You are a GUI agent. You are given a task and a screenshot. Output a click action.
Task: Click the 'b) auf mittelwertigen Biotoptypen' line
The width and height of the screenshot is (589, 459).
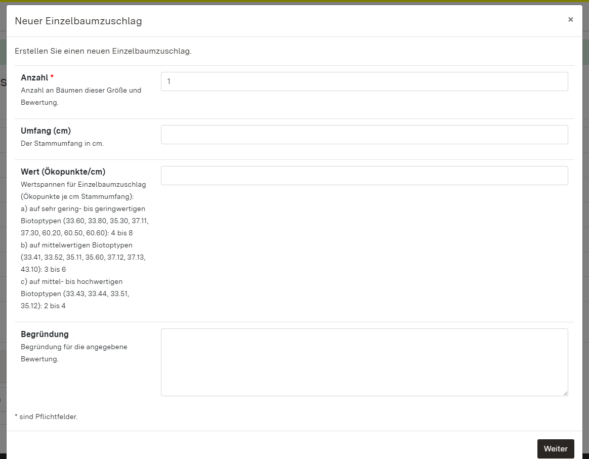click(x=76, y=245)
